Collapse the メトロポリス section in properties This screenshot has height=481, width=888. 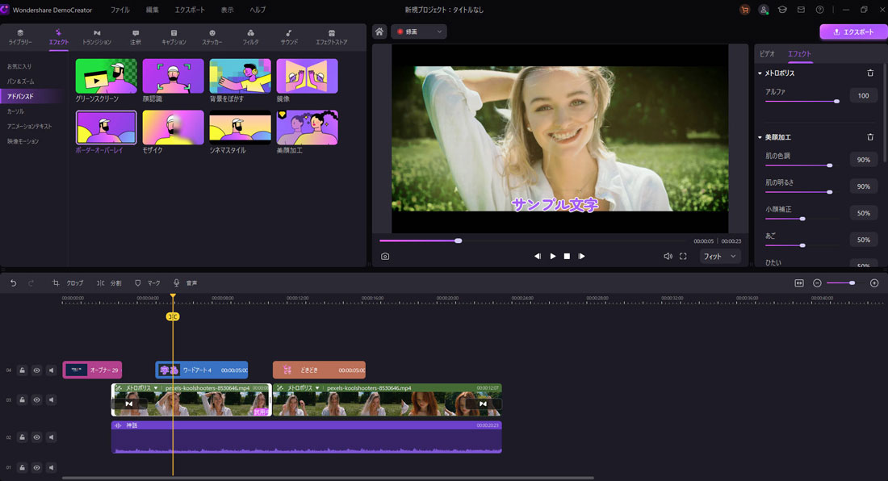click(x=760, y=73)
